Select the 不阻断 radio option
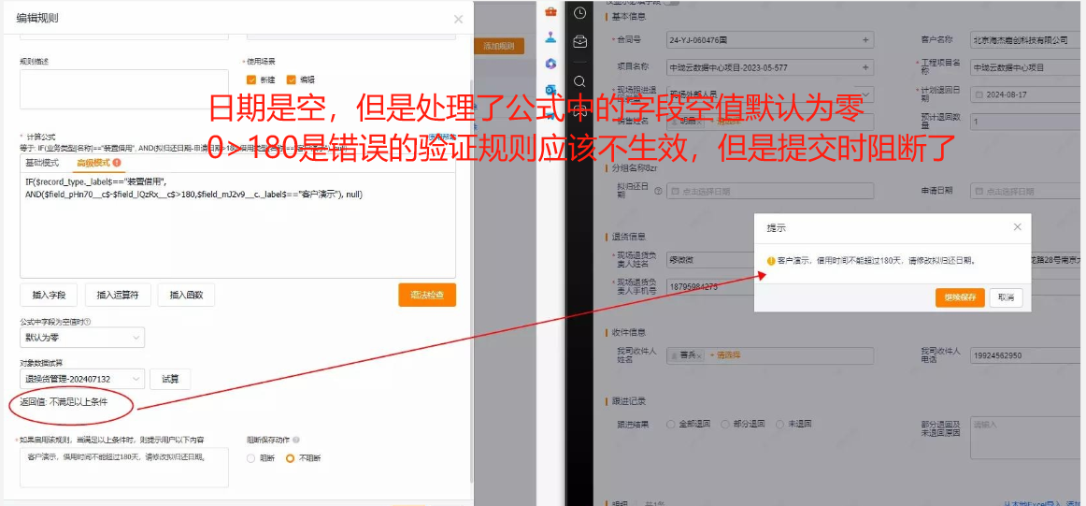 point(291,458)
